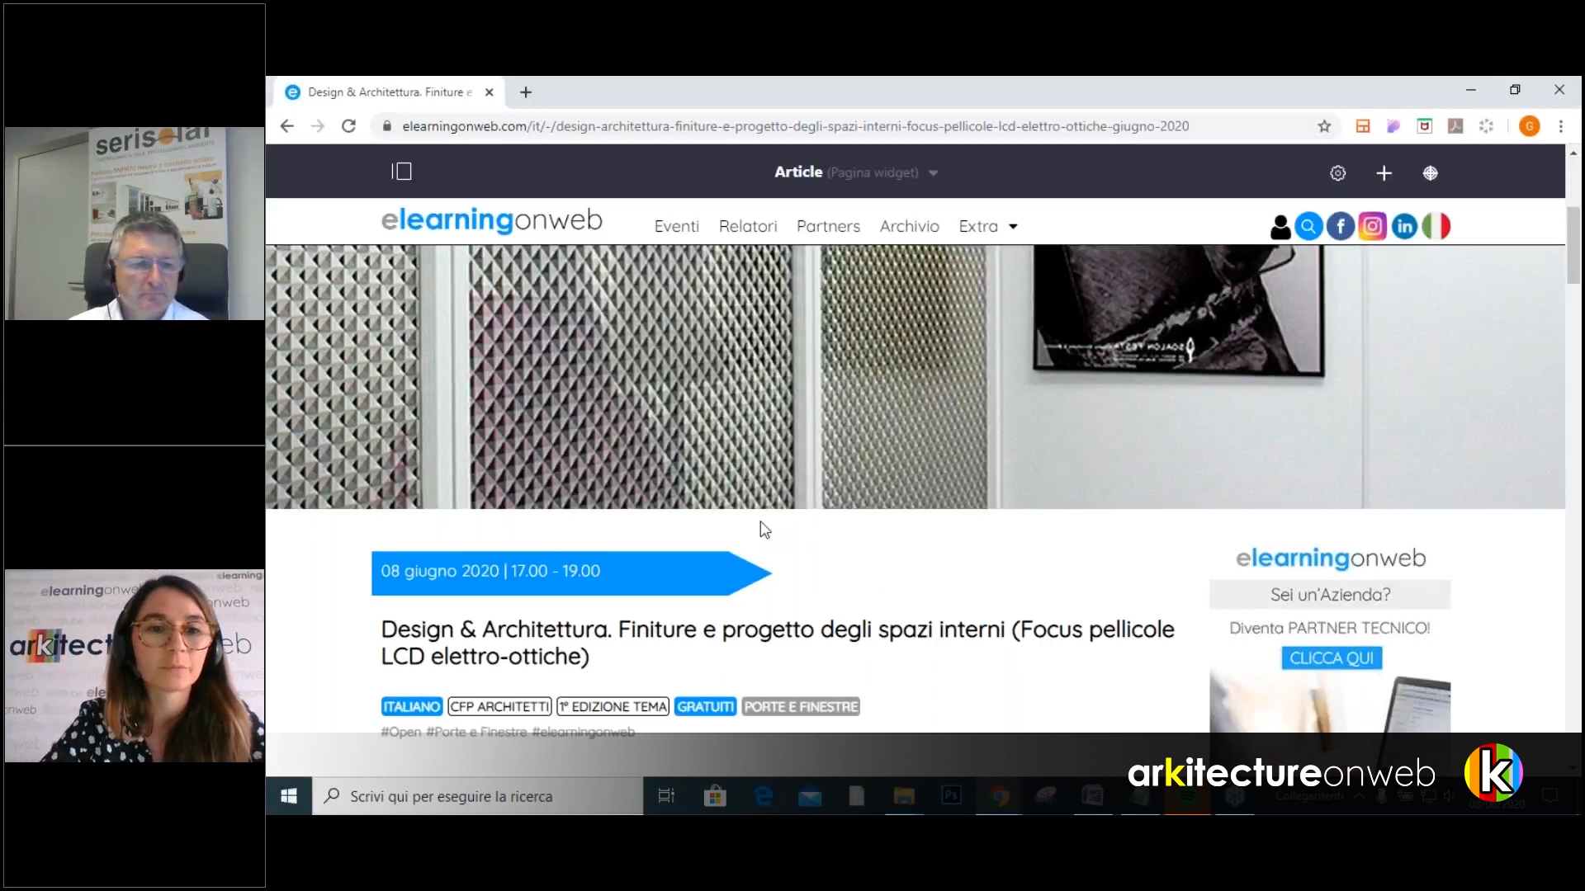This screenshot has width=1585, height=891.
Task: Select the Italian flag language icon
Action: pos(1436,226)
